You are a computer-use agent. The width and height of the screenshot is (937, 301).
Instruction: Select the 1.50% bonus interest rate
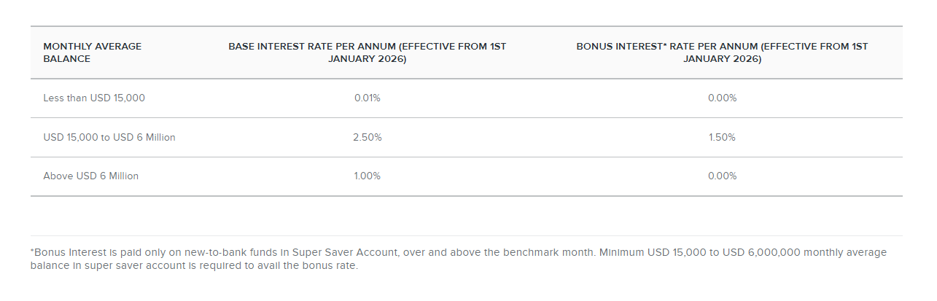pyautogui.click(x=722, y=137)
